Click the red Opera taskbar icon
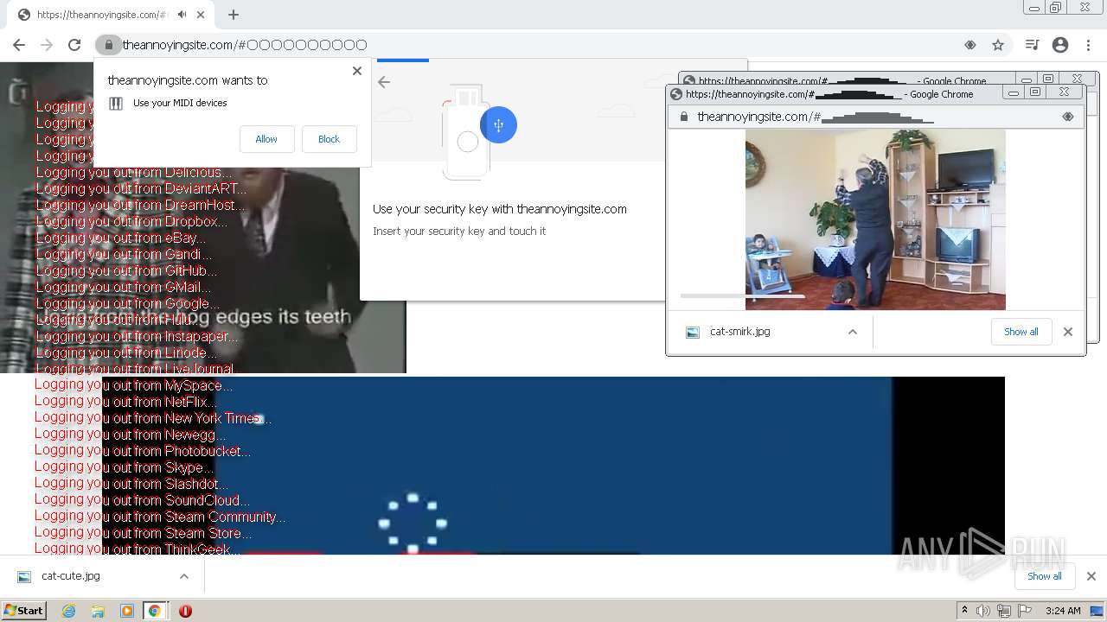The width and height of the screenshot is (1107, 622). pos(185,611)
